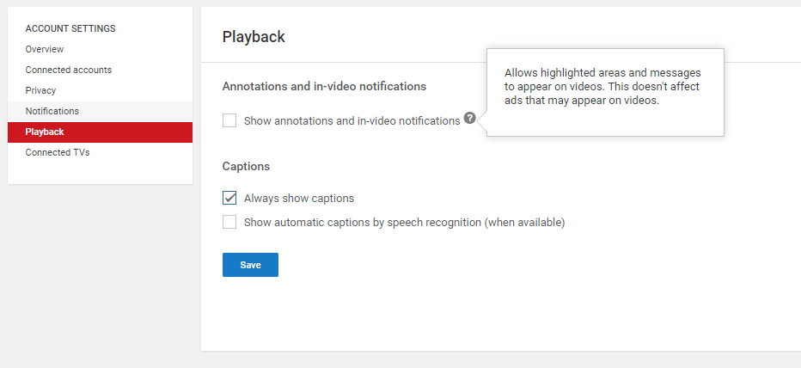Click the Captions section heading
This screenshot has width=801, height=368.
coord(246,167)
